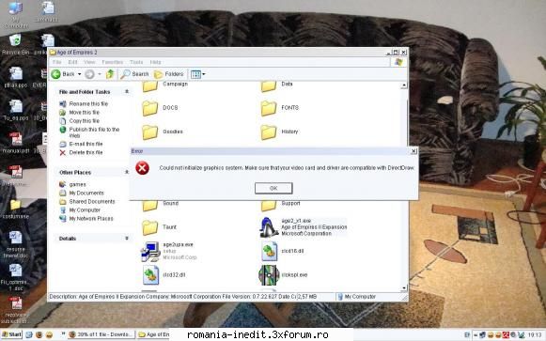The height and width of the screenshot is (341, 546).
Task: Click Copy this file
Action: click(85, 121)
